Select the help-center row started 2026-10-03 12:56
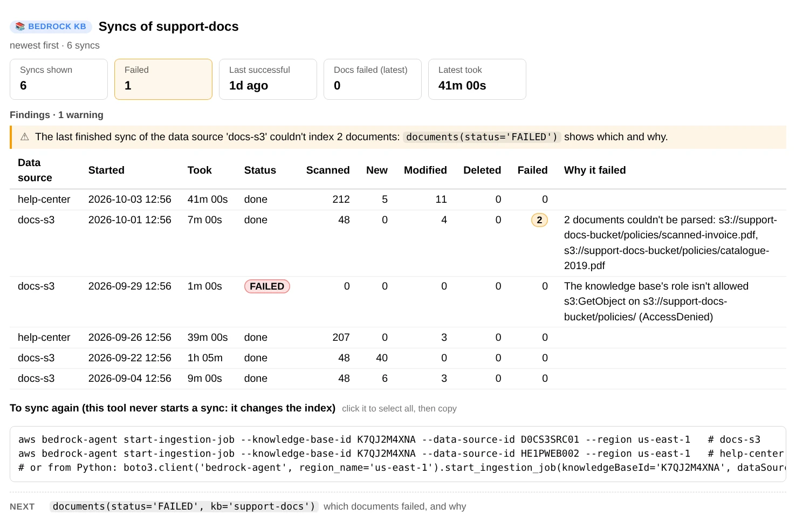The height and width of the screenshot is (522, 796). pos(398,200)
